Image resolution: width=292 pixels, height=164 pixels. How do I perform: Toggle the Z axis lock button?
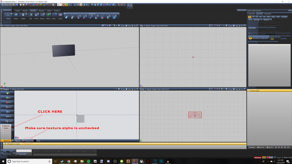pos(69,5)
